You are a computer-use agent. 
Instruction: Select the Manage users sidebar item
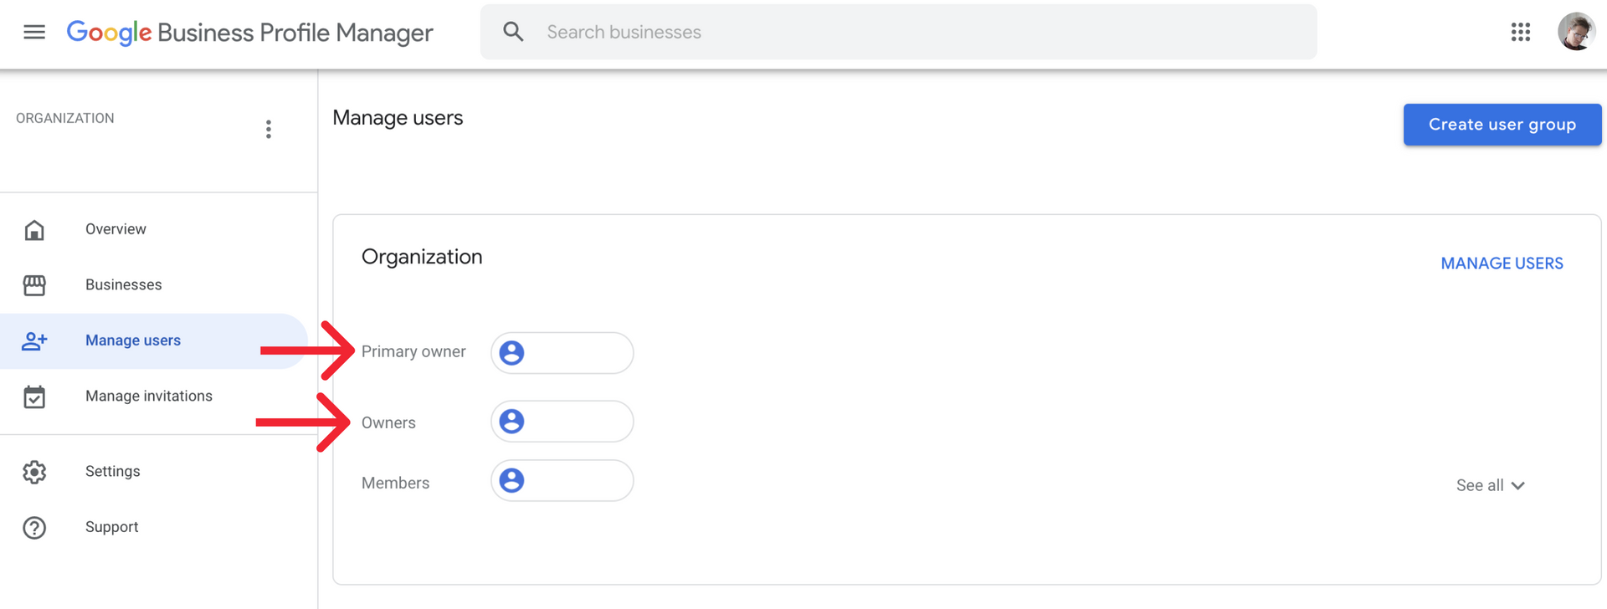pyautogui.click(x=154, y=340)
